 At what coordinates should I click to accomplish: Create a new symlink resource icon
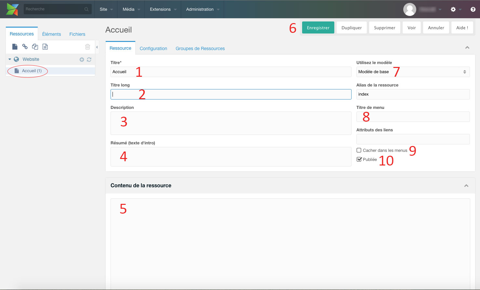click(35, 47)
